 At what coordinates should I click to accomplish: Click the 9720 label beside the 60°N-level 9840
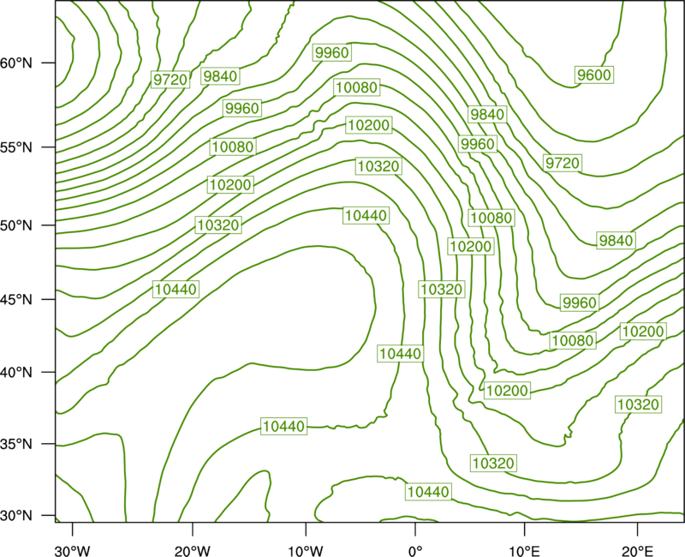point(170,80)
